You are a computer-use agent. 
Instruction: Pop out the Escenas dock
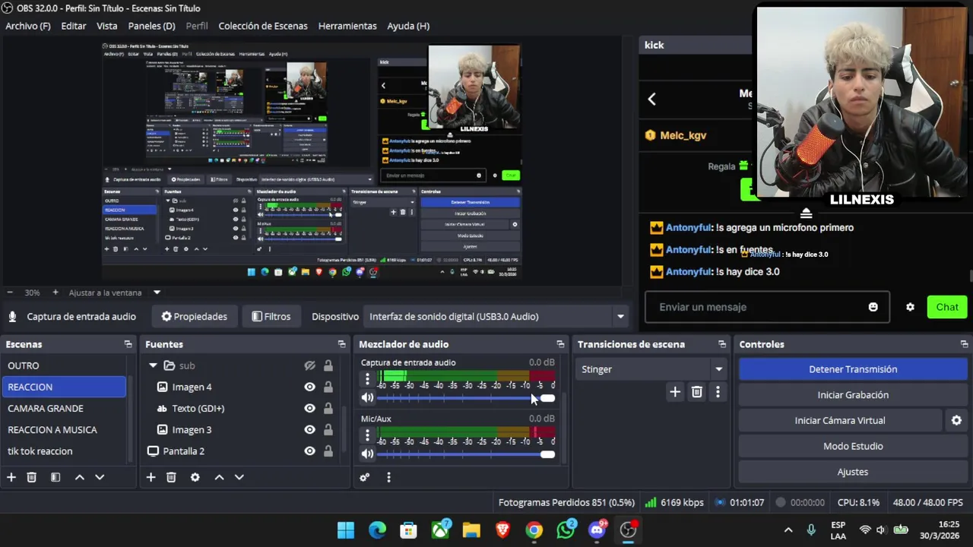[x=128, y=344]
